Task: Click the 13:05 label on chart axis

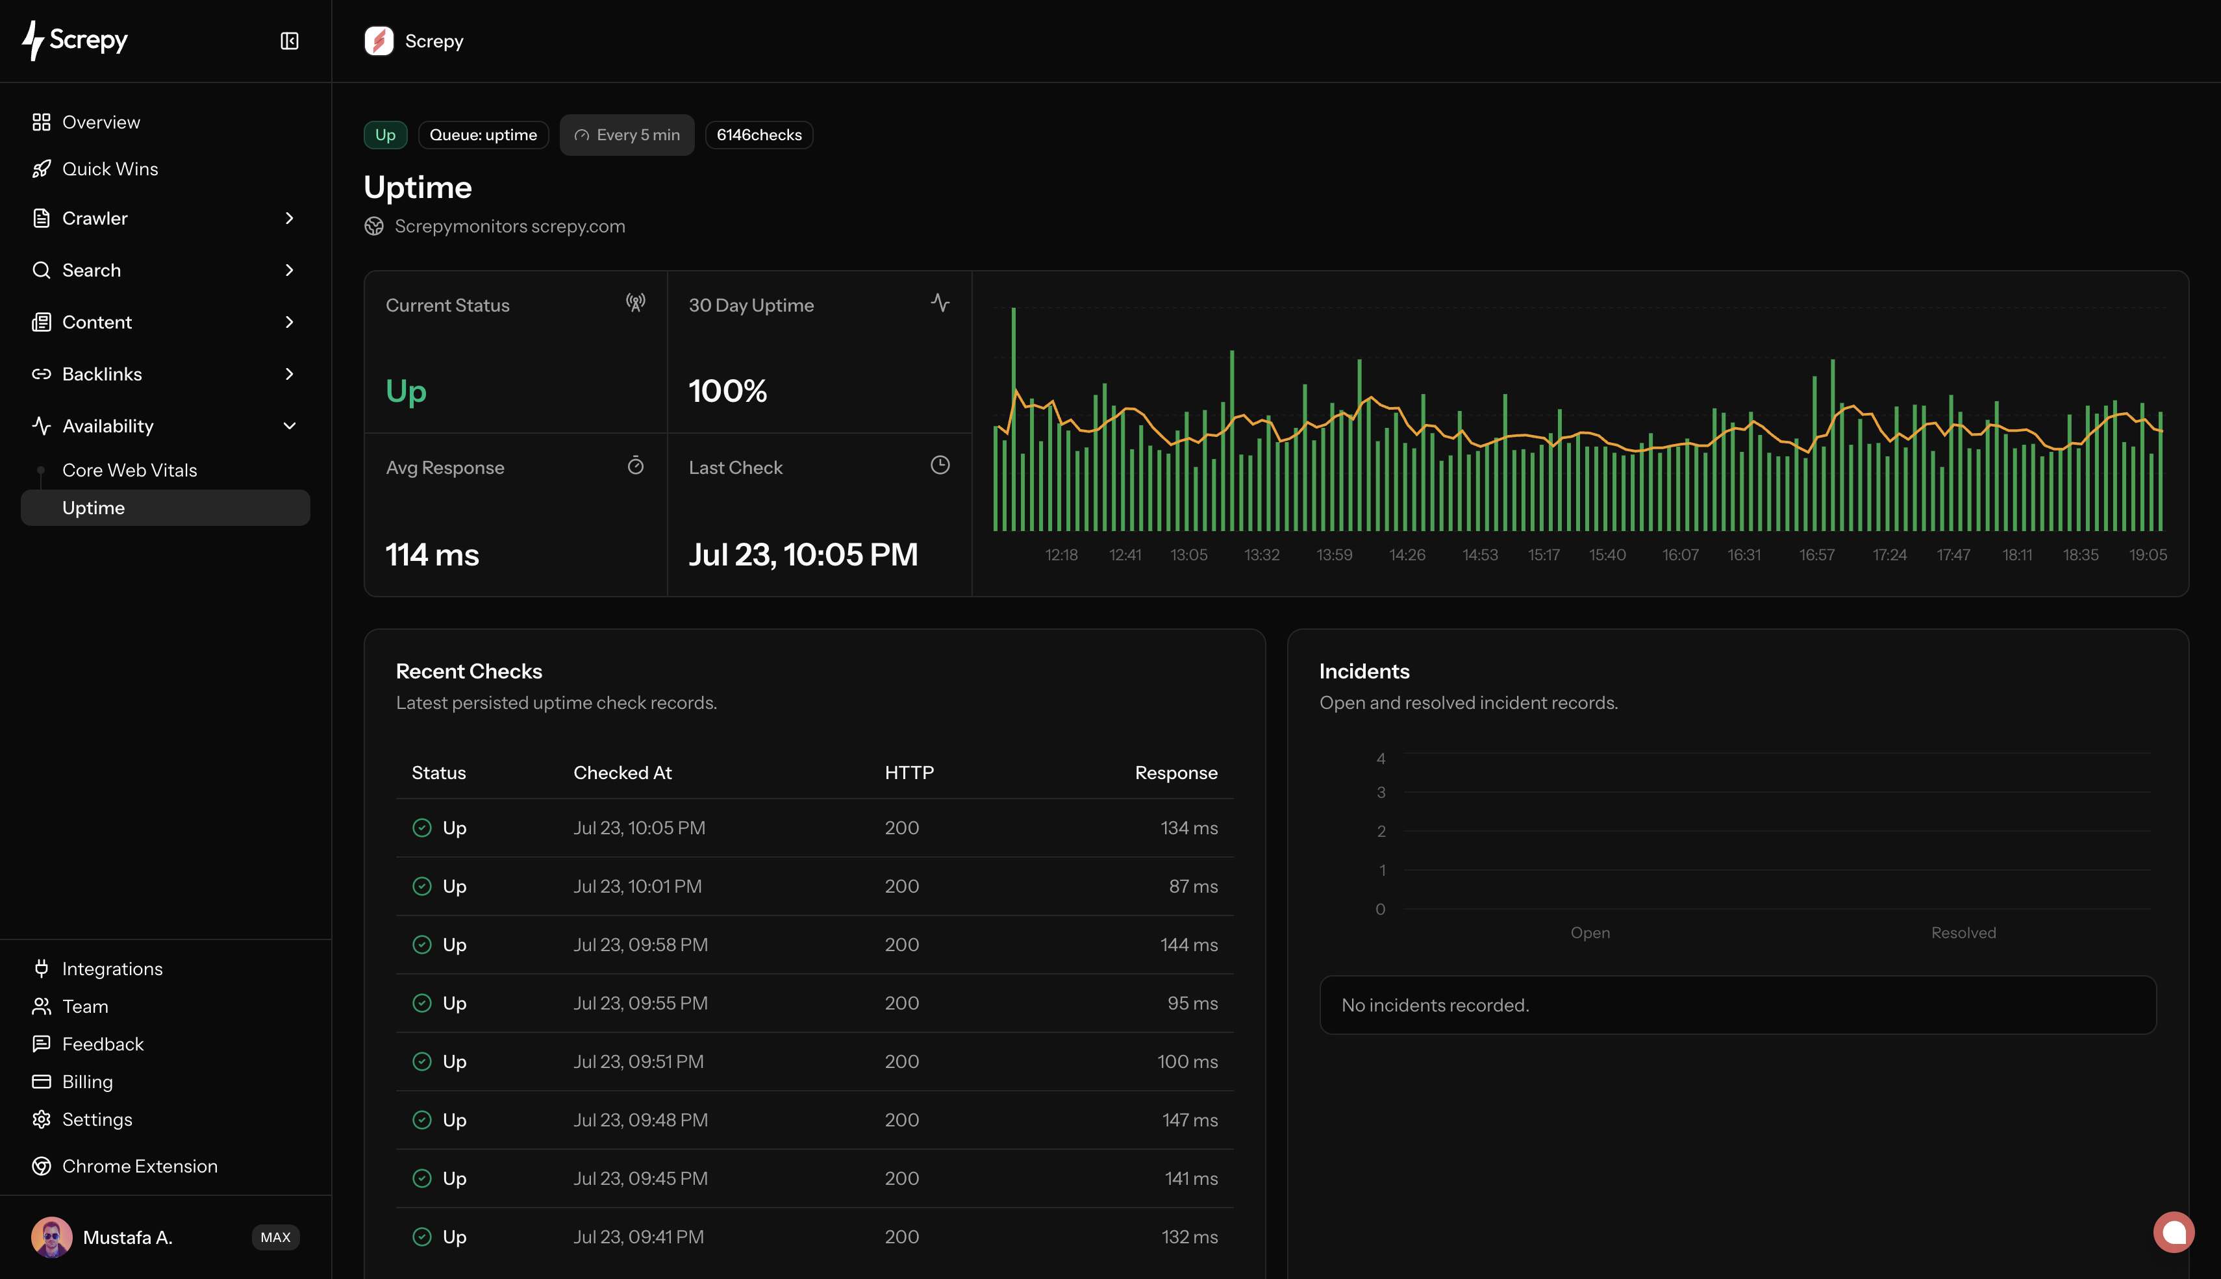Action: coord(1188,554)
